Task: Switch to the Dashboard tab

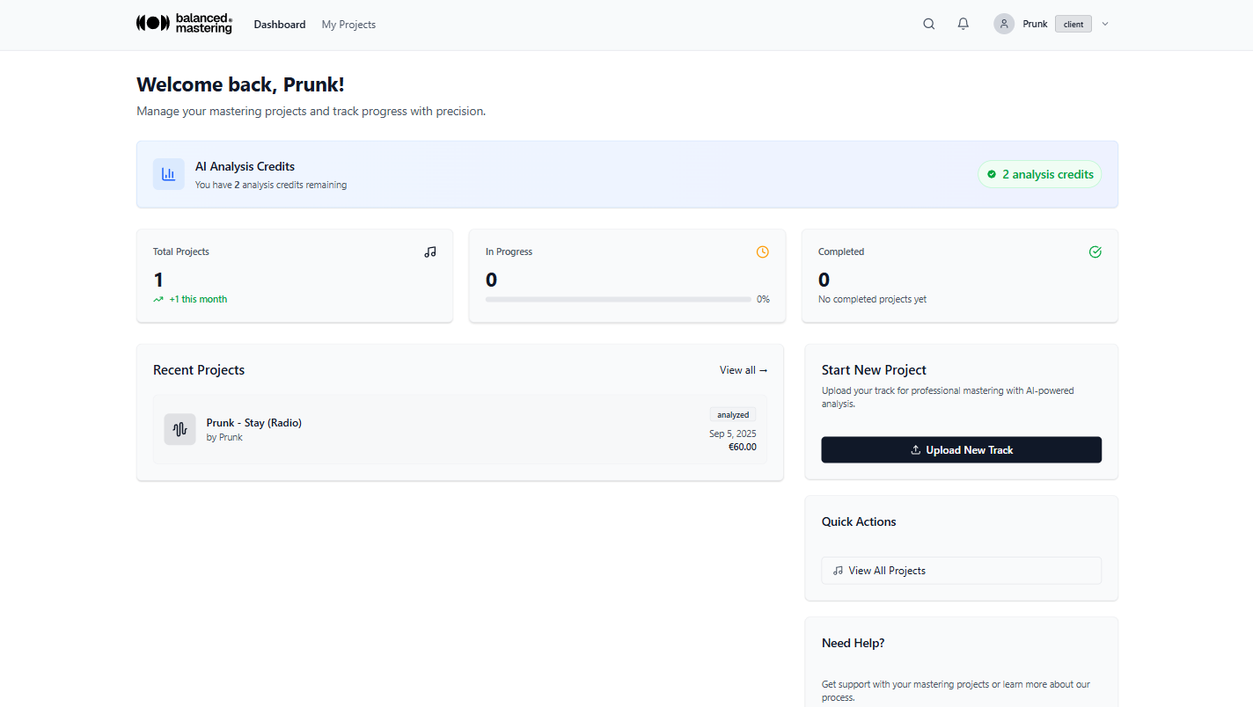Action: 280,24
